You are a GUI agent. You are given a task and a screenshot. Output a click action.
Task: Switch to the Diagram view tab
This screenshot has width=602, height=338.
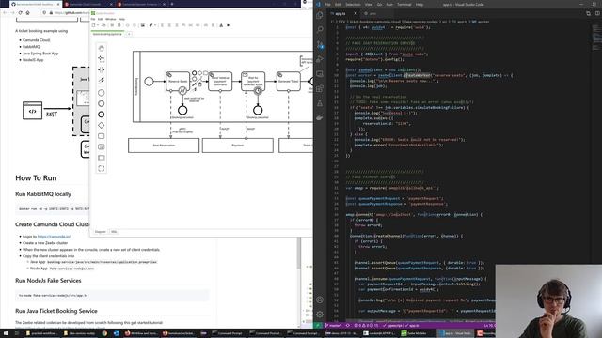(x=101, y=232)
